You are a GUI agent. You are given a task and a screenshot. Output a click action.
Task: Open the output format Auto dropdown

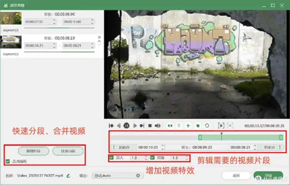pos(118,176)
